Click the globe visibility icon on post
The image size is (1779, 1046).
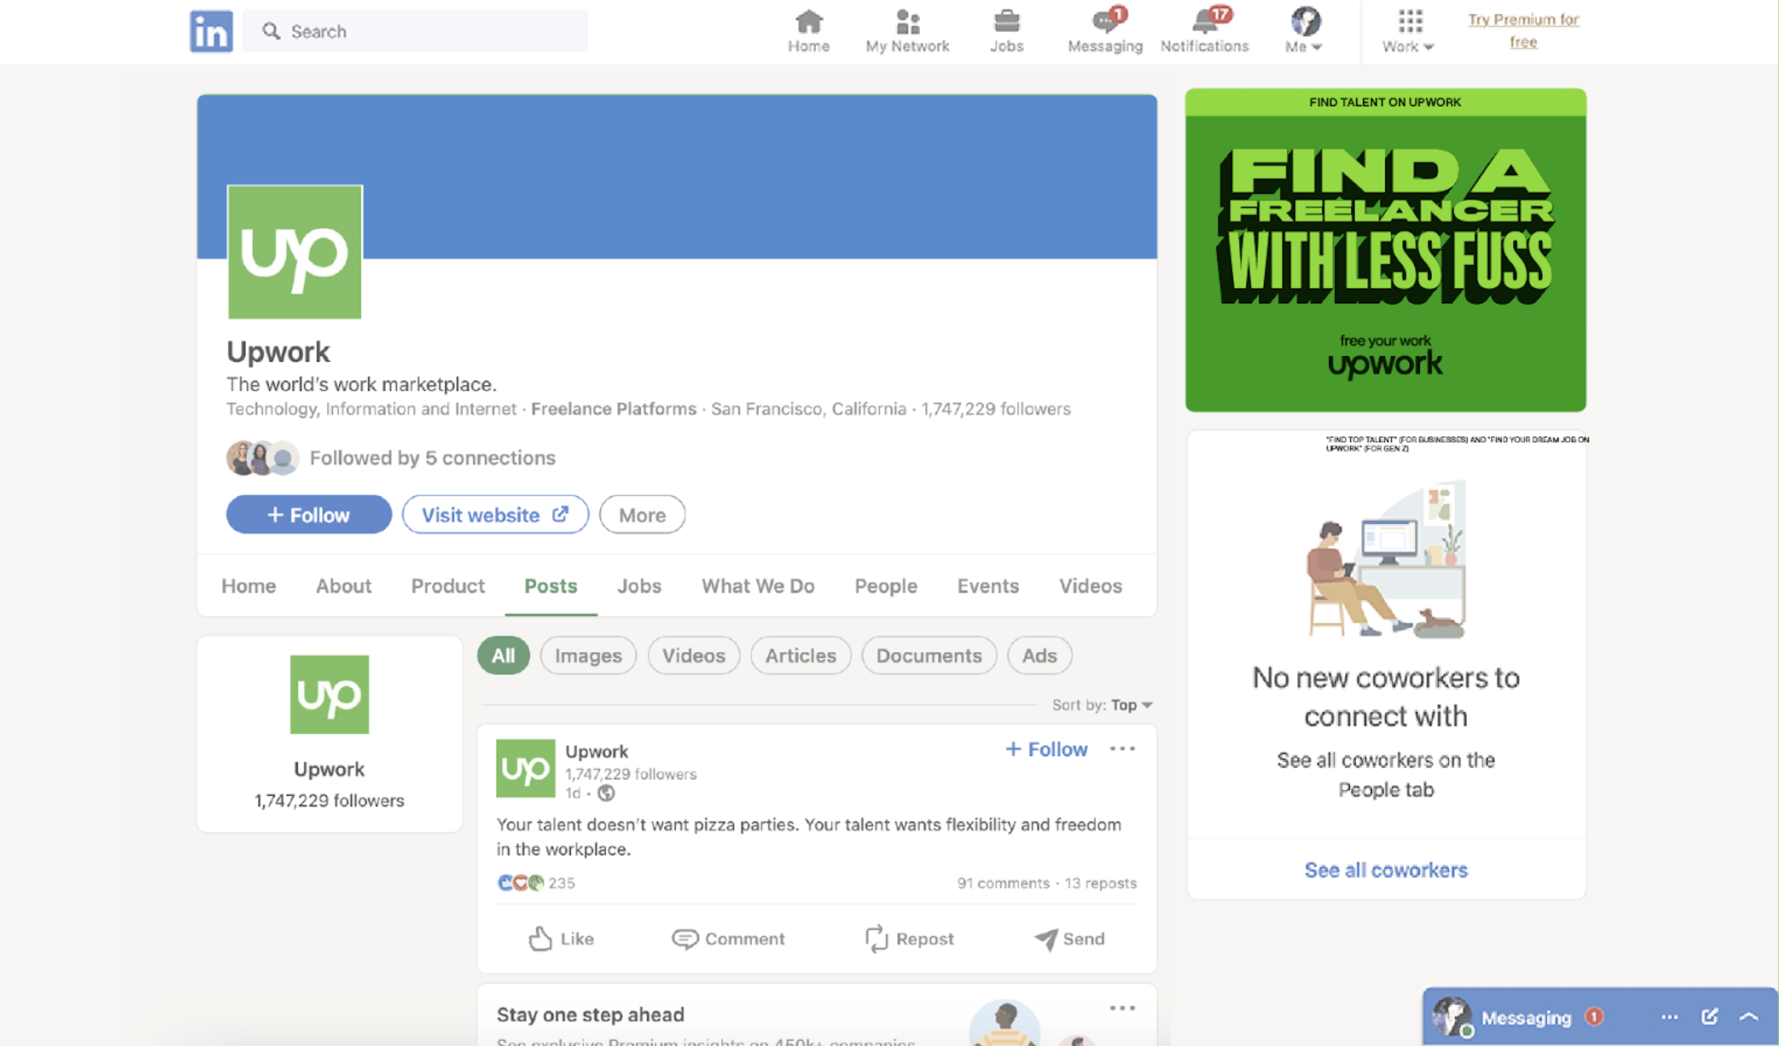(x=606, y=792)
